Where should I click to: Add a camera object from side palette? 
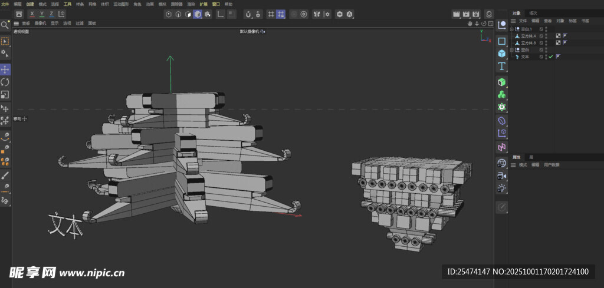coord(502,176)
